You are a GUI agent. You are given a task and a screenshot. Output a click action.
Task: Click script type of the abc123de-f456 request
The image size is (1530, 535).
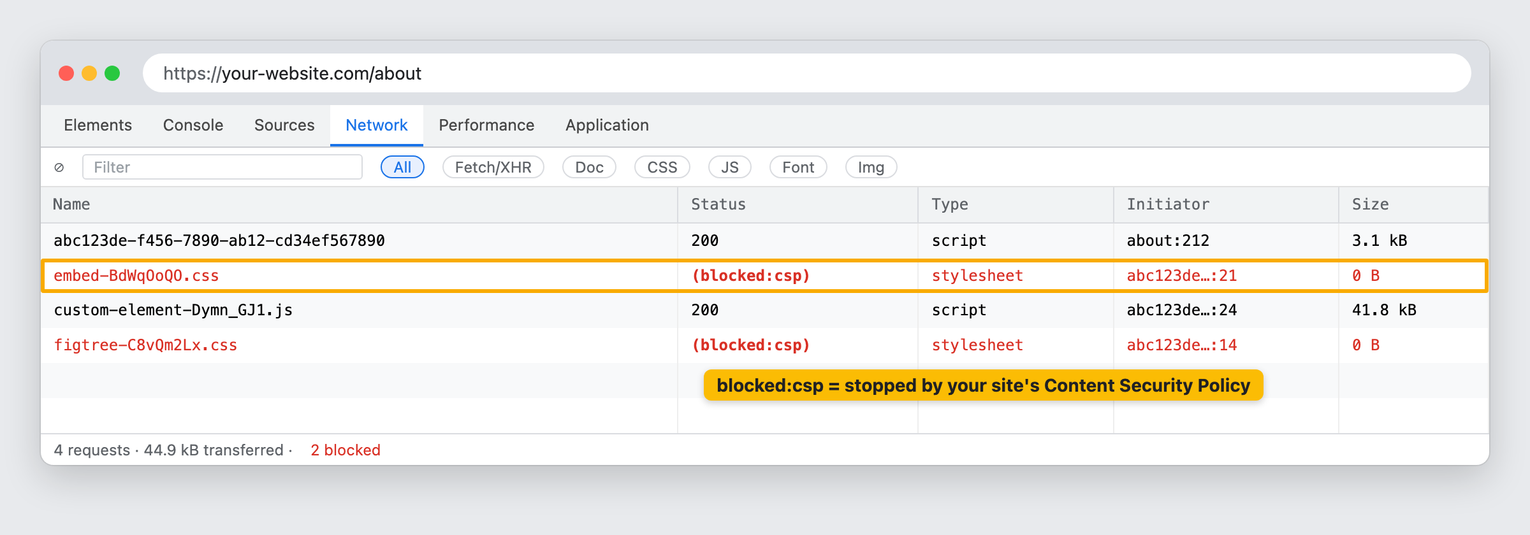(959, 241)
